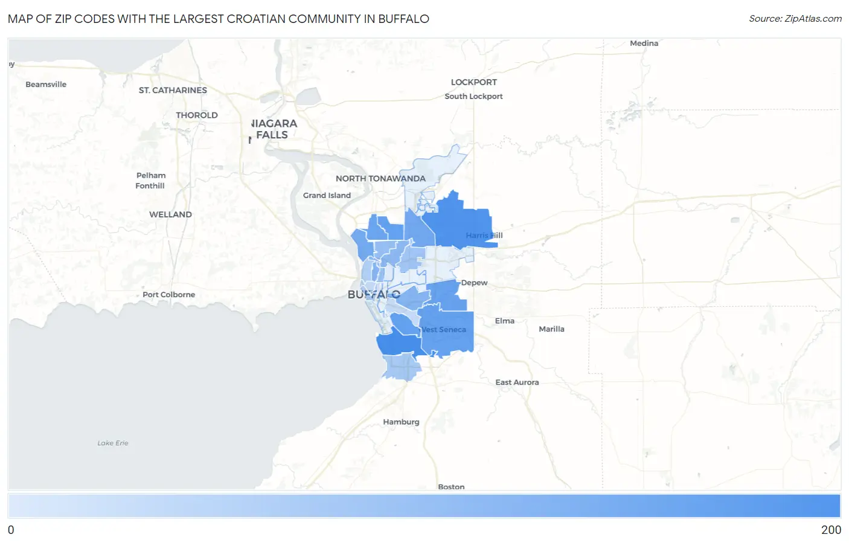
Task: Click the BUFFALO city label
Action: point(374,295)
